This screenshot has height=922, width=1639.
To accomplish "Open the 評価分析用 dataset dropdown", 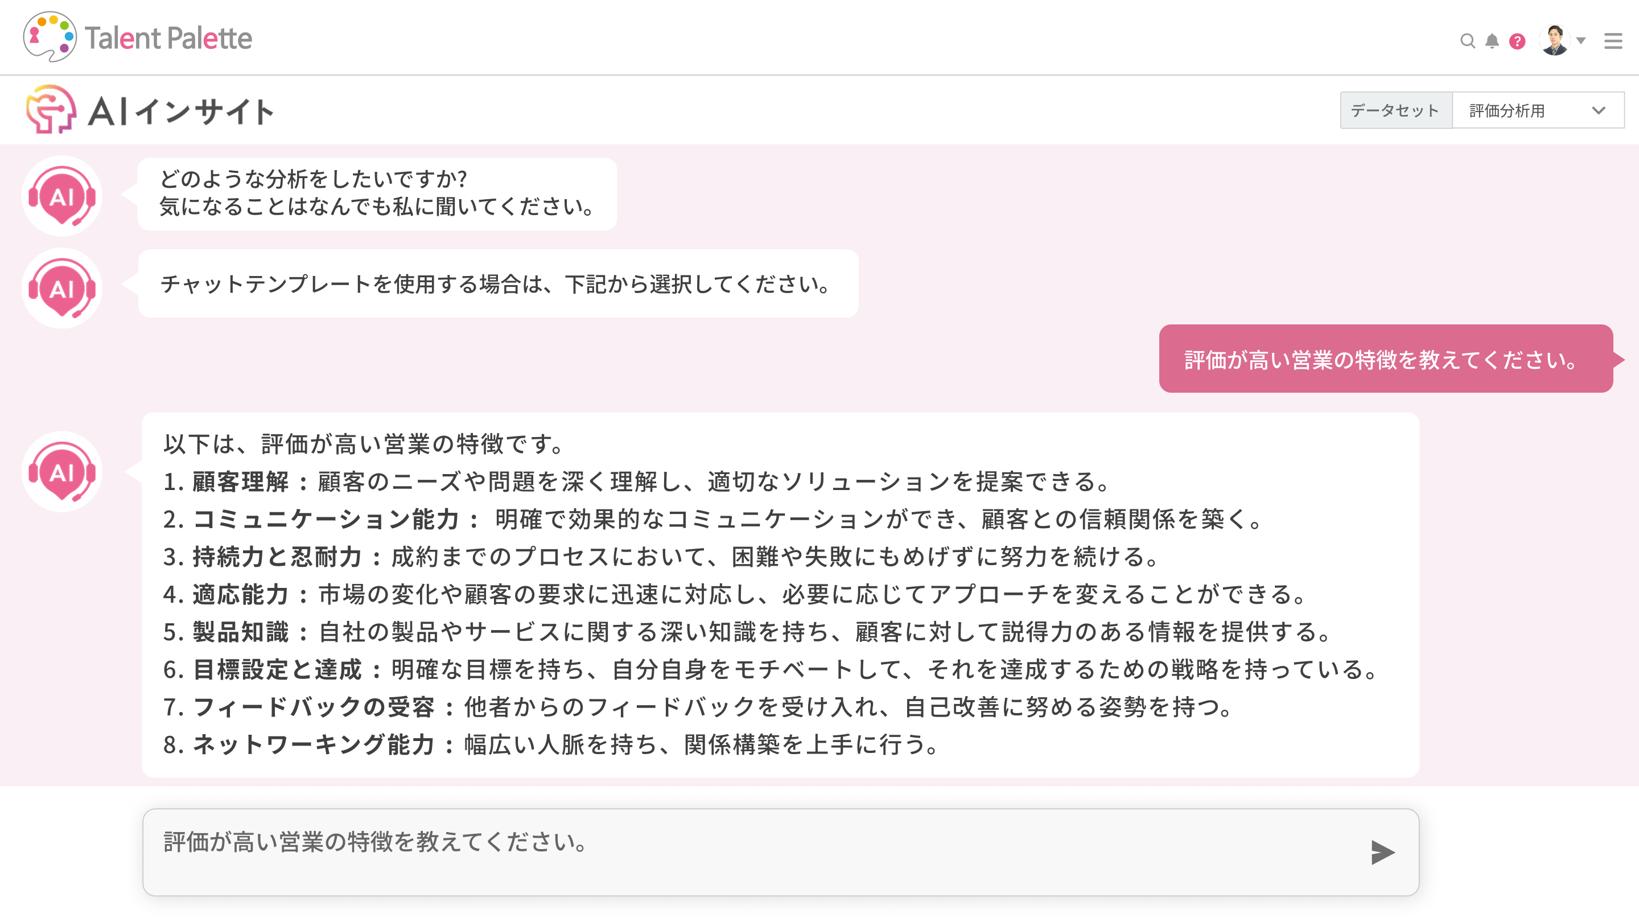I will tap(1537, 111).
